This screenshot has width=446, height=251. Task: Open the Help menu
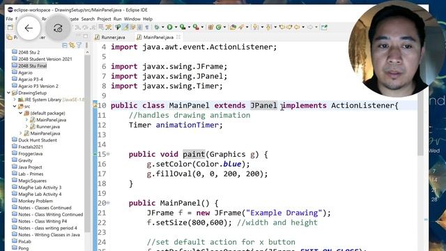(x=148, y=19)
